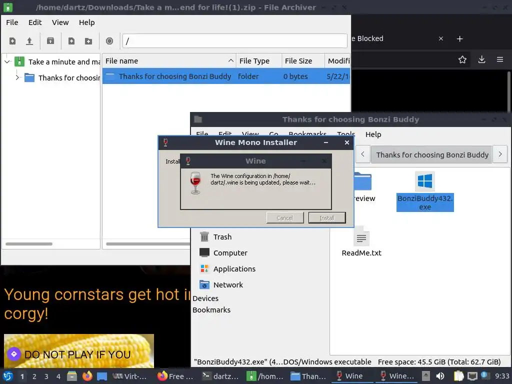Click File Size column header

coord(302,60)
